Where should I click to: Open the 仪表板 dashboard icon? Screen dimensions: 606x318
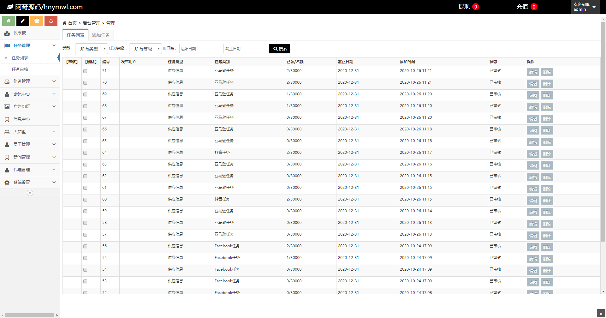tap(7, 33)
